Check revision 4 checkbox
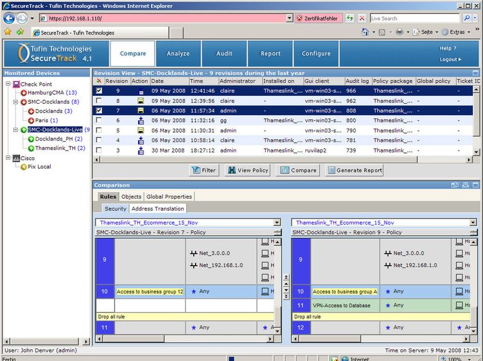483x361 pixels. (x=98, y=140)
